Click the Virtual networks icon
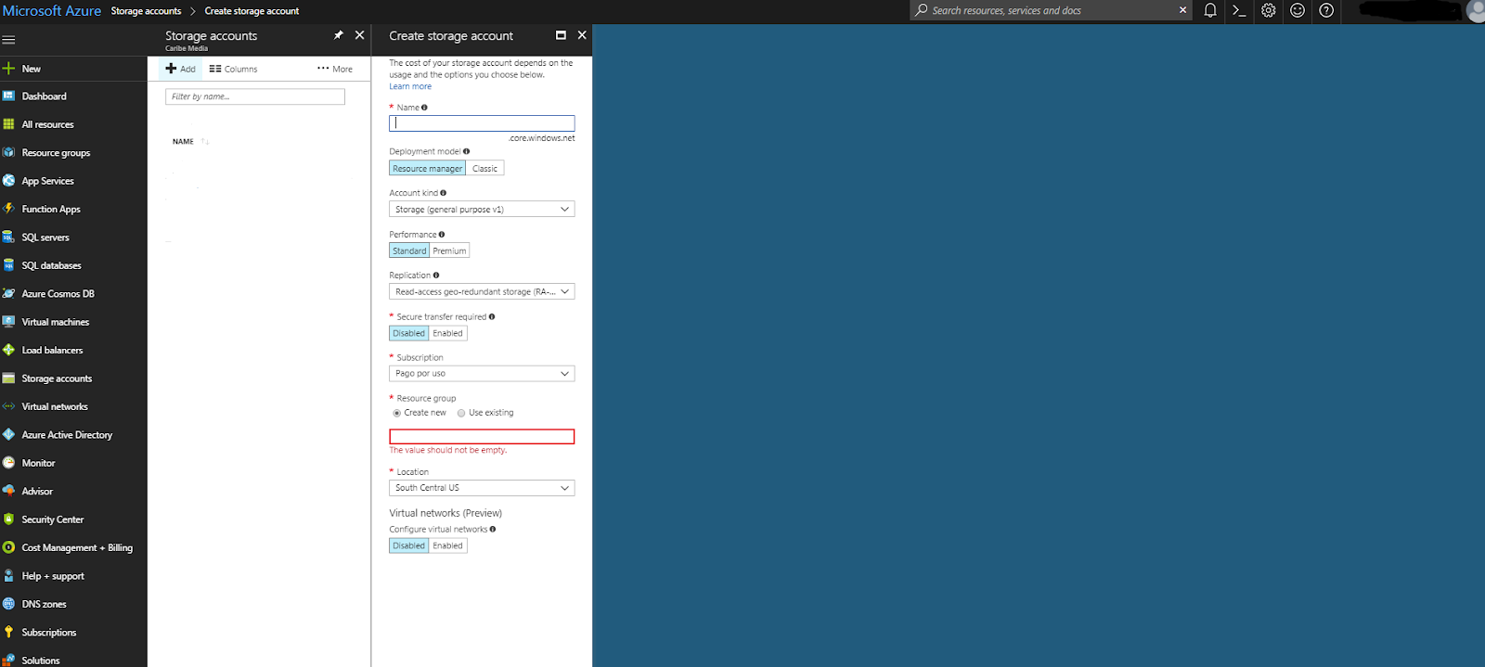 click(x=8, y=406)
